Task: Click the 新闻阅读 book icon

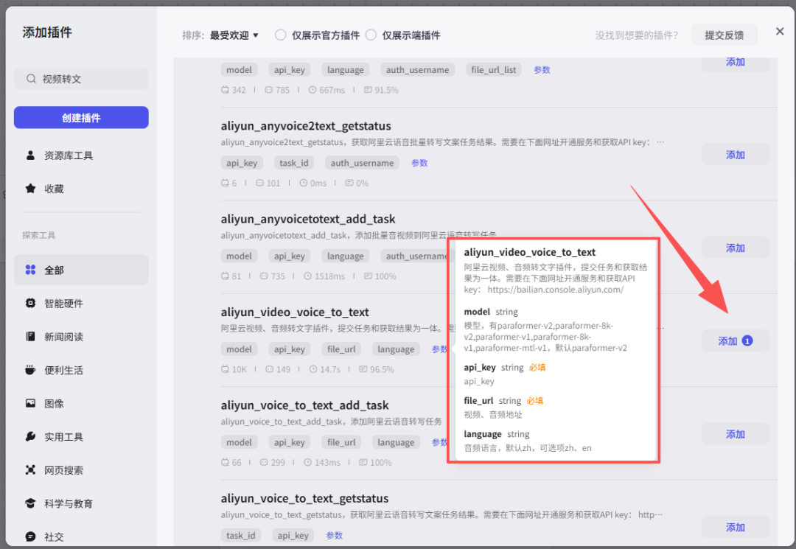Action: tap(30, 337)
